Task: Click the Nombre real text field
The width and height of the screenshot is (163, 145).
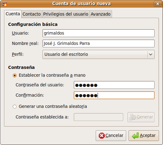Action: [x=99, y=43]
